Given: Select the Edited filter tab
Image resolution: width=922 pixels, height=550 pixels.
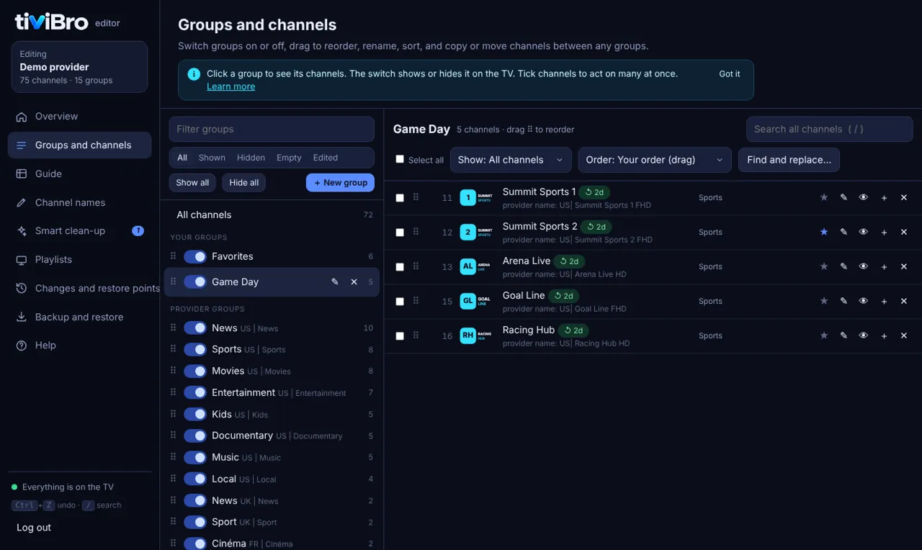Looking at the screenshot, I should (x=326, y=158).
